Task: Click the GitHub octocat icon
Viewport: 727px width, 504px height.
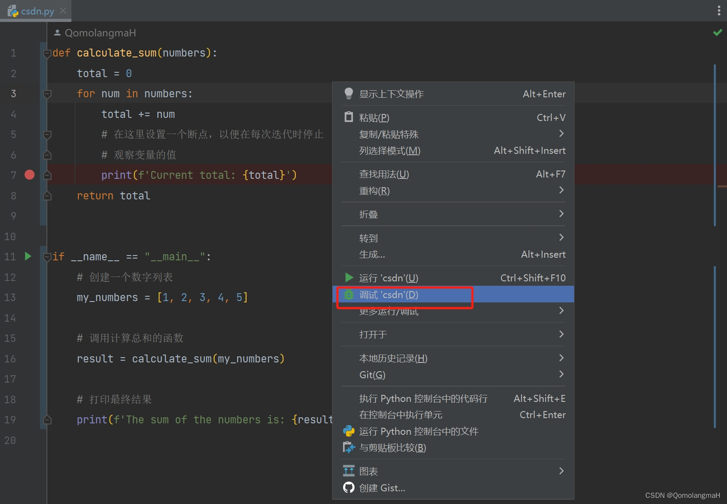Action: 349,488
